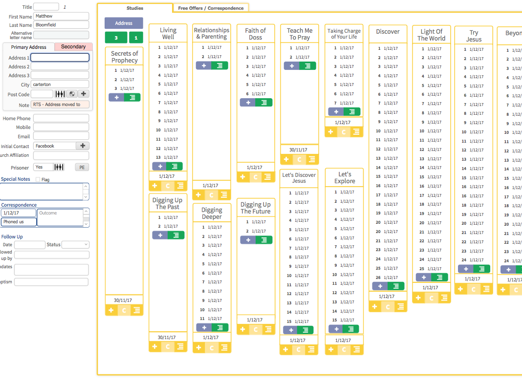Click the plus icon next to Initial Contact
Screen dimensions: 522x387
point(83,146)
